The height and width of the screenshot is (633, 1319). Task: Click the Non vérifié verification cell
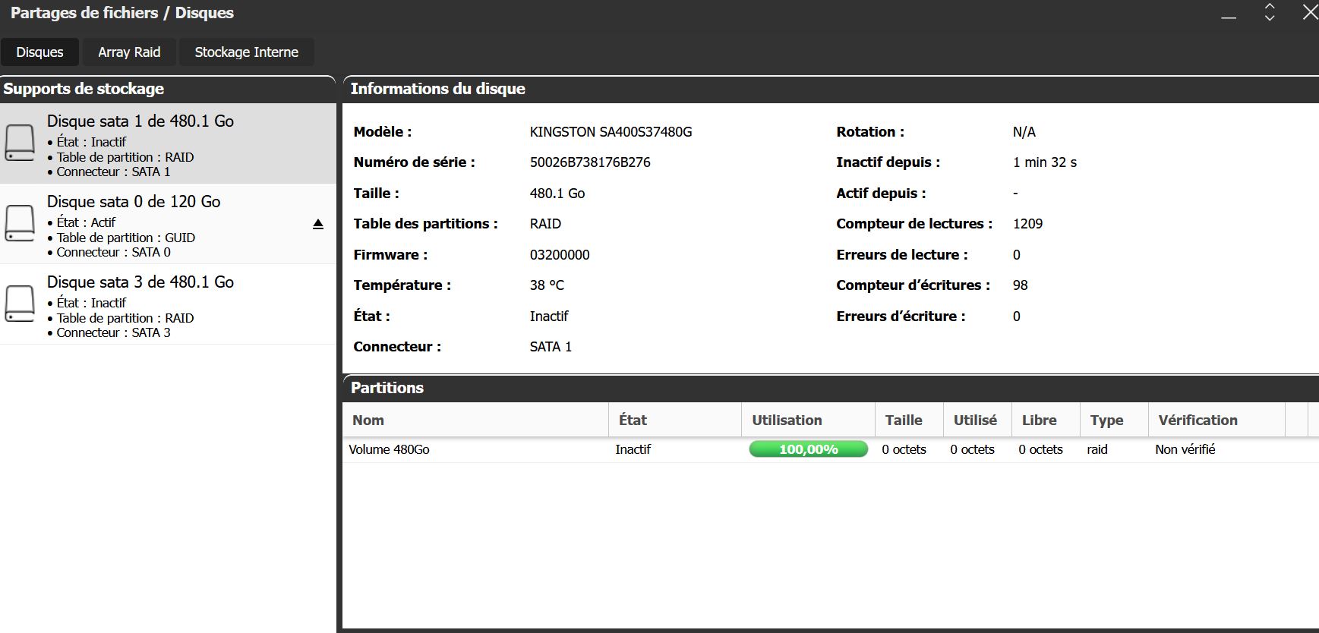click(1185, 449)
